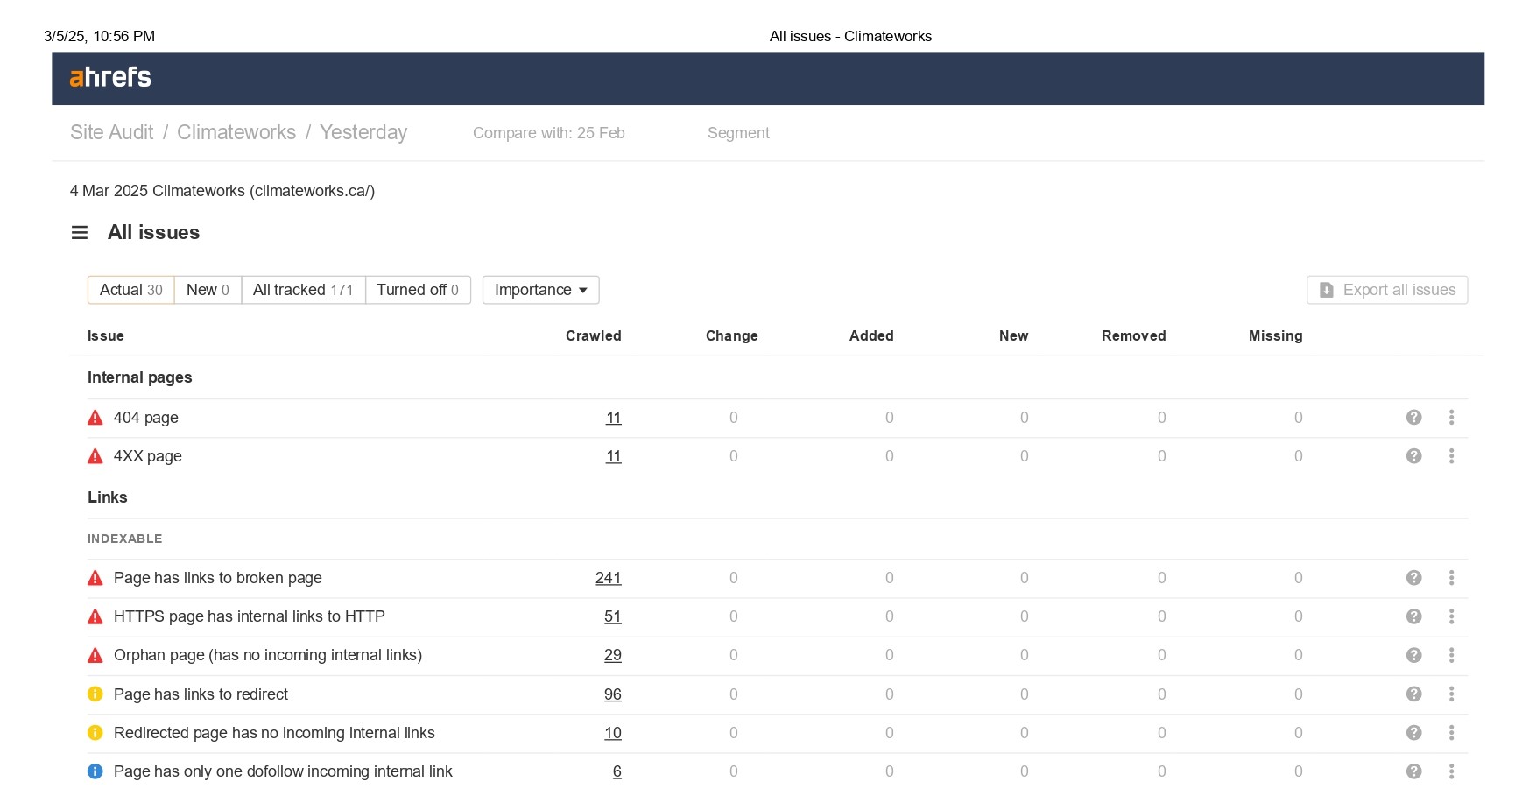
Task: Open kebab menu for Orphan page row
Action: [1451, 655]
